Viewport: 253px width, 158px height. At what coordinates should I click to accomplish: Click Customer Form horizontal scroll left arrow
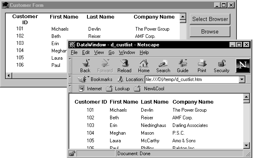coord(9,75)
